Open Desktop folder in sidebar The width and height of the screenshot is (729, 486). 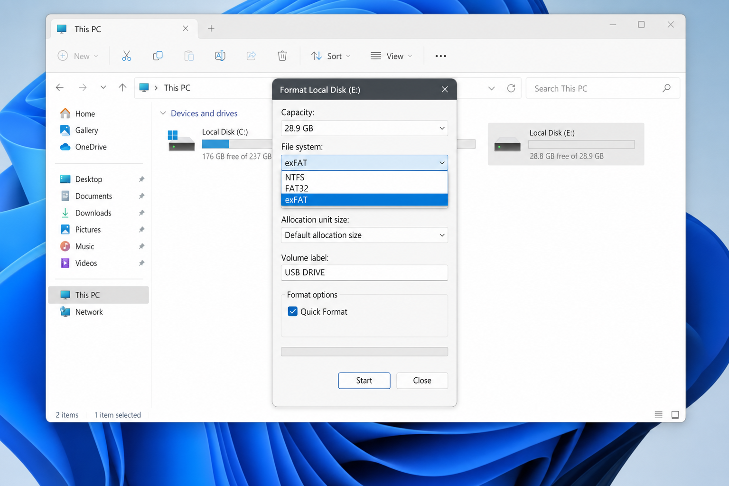coord(89,179)
